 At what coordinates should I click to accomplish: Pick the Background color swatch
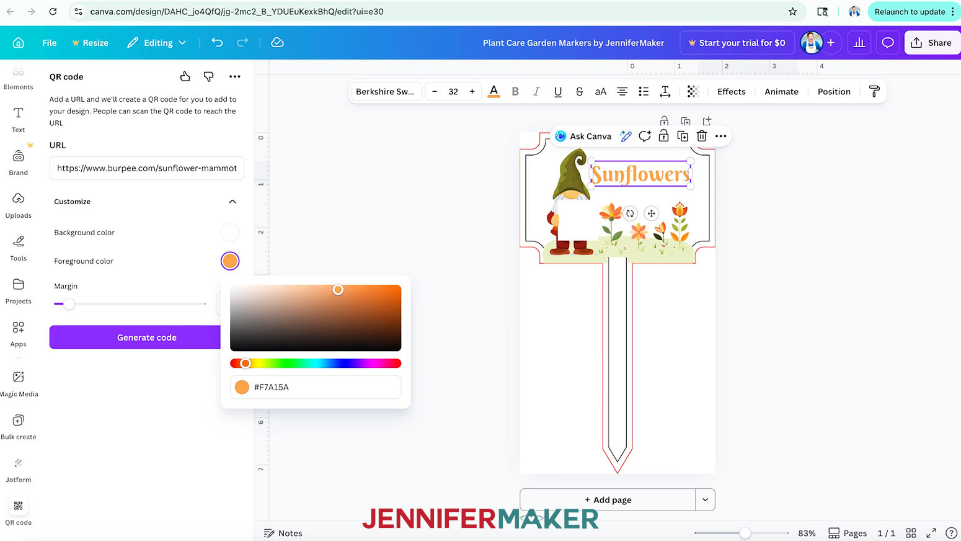(x=230, y=233)
